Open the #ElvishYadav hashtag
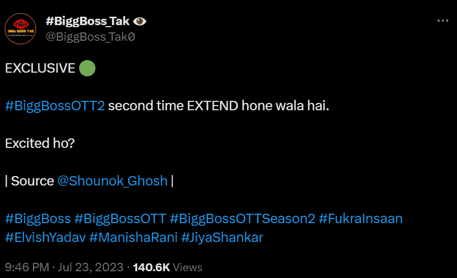457x278 pixels. (x=46, y=237)
